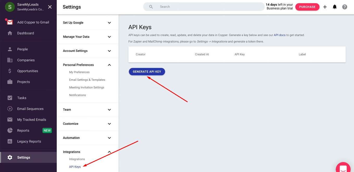This screenshot has height=172, width=354.
Task: Click Generate API Key button
Action: pos(147,72)
